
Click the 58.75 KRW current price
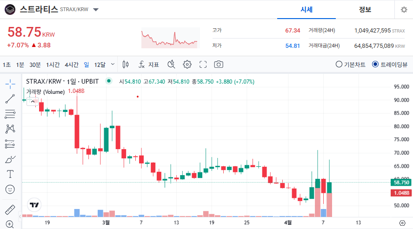click(x=31, y=33)
